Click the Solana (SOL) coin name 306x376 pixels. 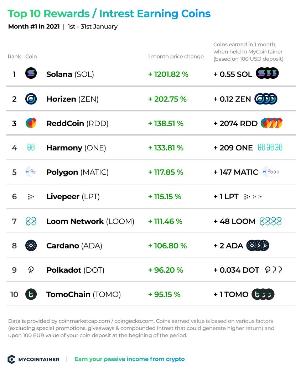pos(70,74)
